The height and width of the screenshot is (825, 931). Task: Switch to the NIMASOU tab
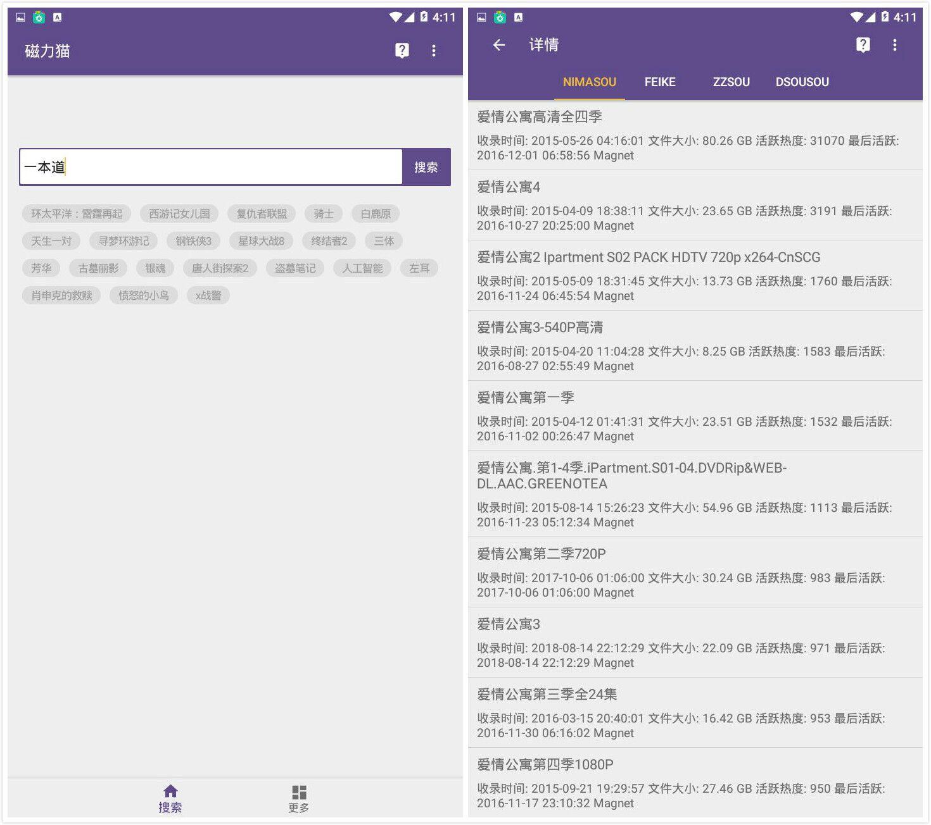click(590, 82)
